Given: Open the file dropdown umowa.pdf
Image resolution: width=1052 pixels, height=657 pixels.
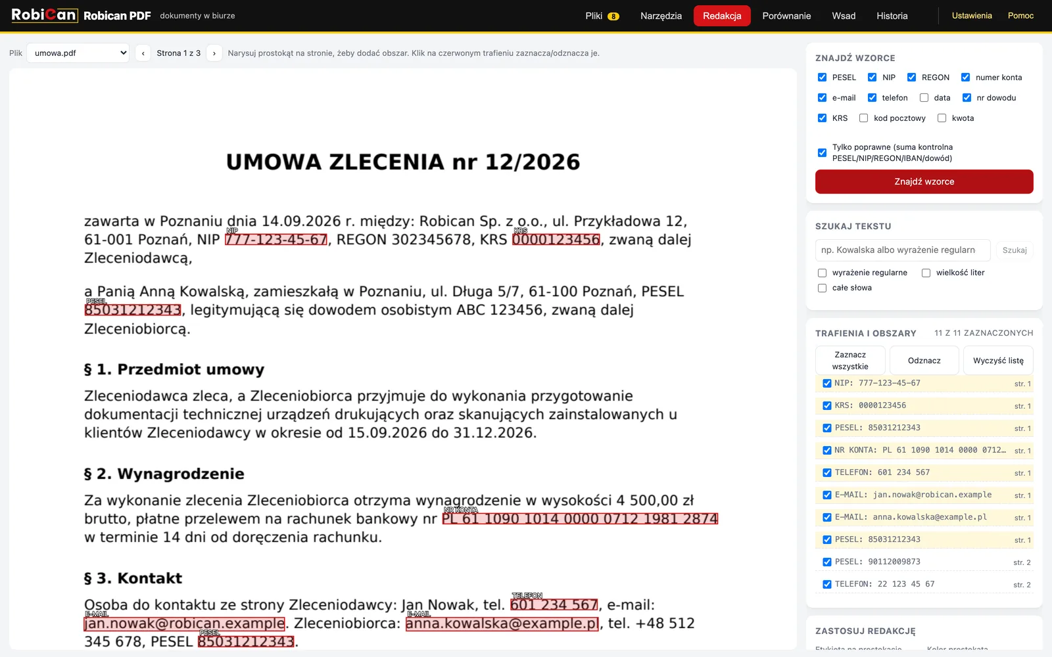Looking at the screenshot, I should (78, 53).
